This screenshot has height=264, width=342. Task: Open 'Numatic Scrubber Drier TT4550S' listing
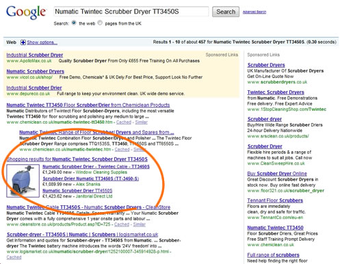tap(77, 191)
